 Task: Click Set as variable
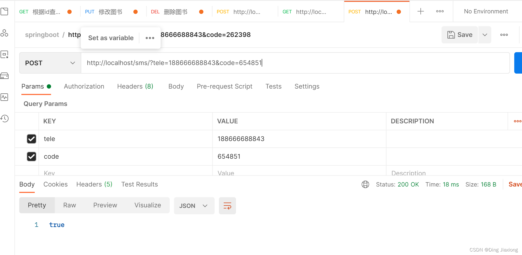[111, 38]
